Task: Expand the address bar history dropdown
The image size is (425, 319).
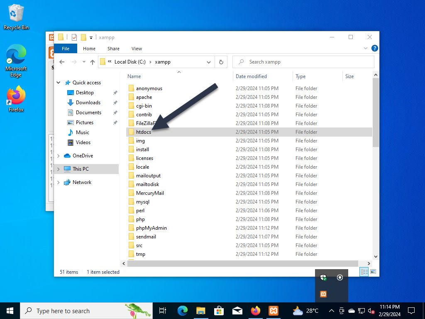Action: [x=209, y=62]
